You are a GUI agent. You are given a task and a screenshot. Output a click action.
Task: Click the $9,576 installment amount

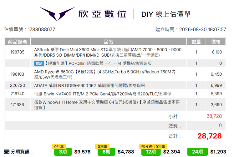click(x=82, y=152)
